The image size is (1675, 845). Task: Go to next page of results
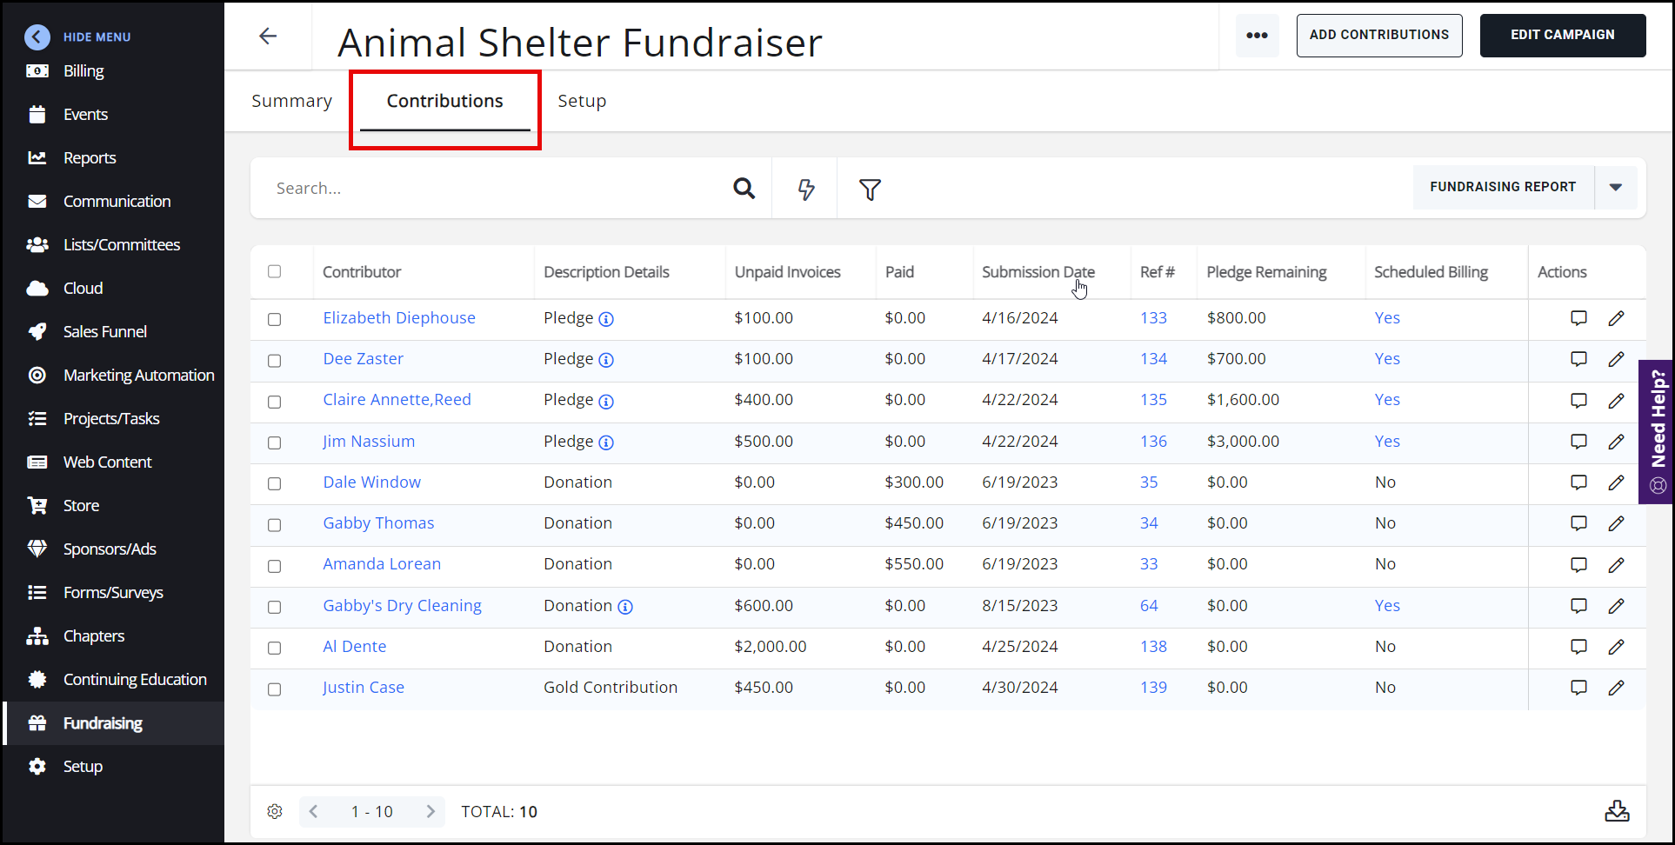pyautogui.click(x=430, y=811)
